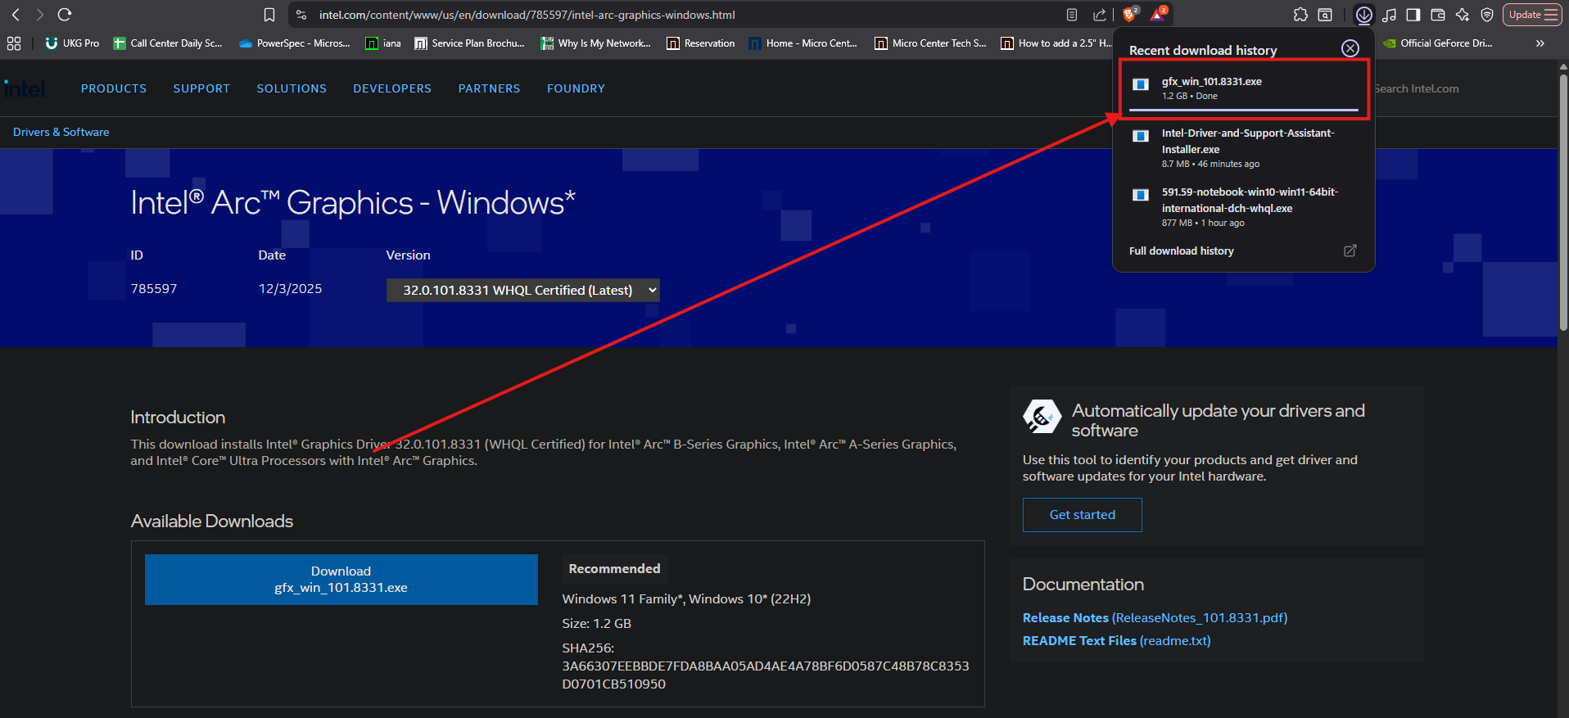Open the README Text Files link
Image resolution: width=1569 pixels, height=718 pixels.
click(1116, 641)
